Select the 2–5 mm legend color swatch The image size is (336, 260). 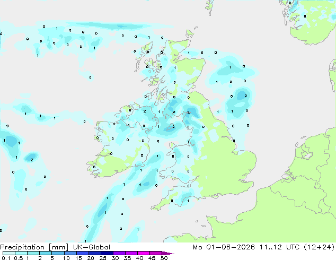tap(46, 253)
